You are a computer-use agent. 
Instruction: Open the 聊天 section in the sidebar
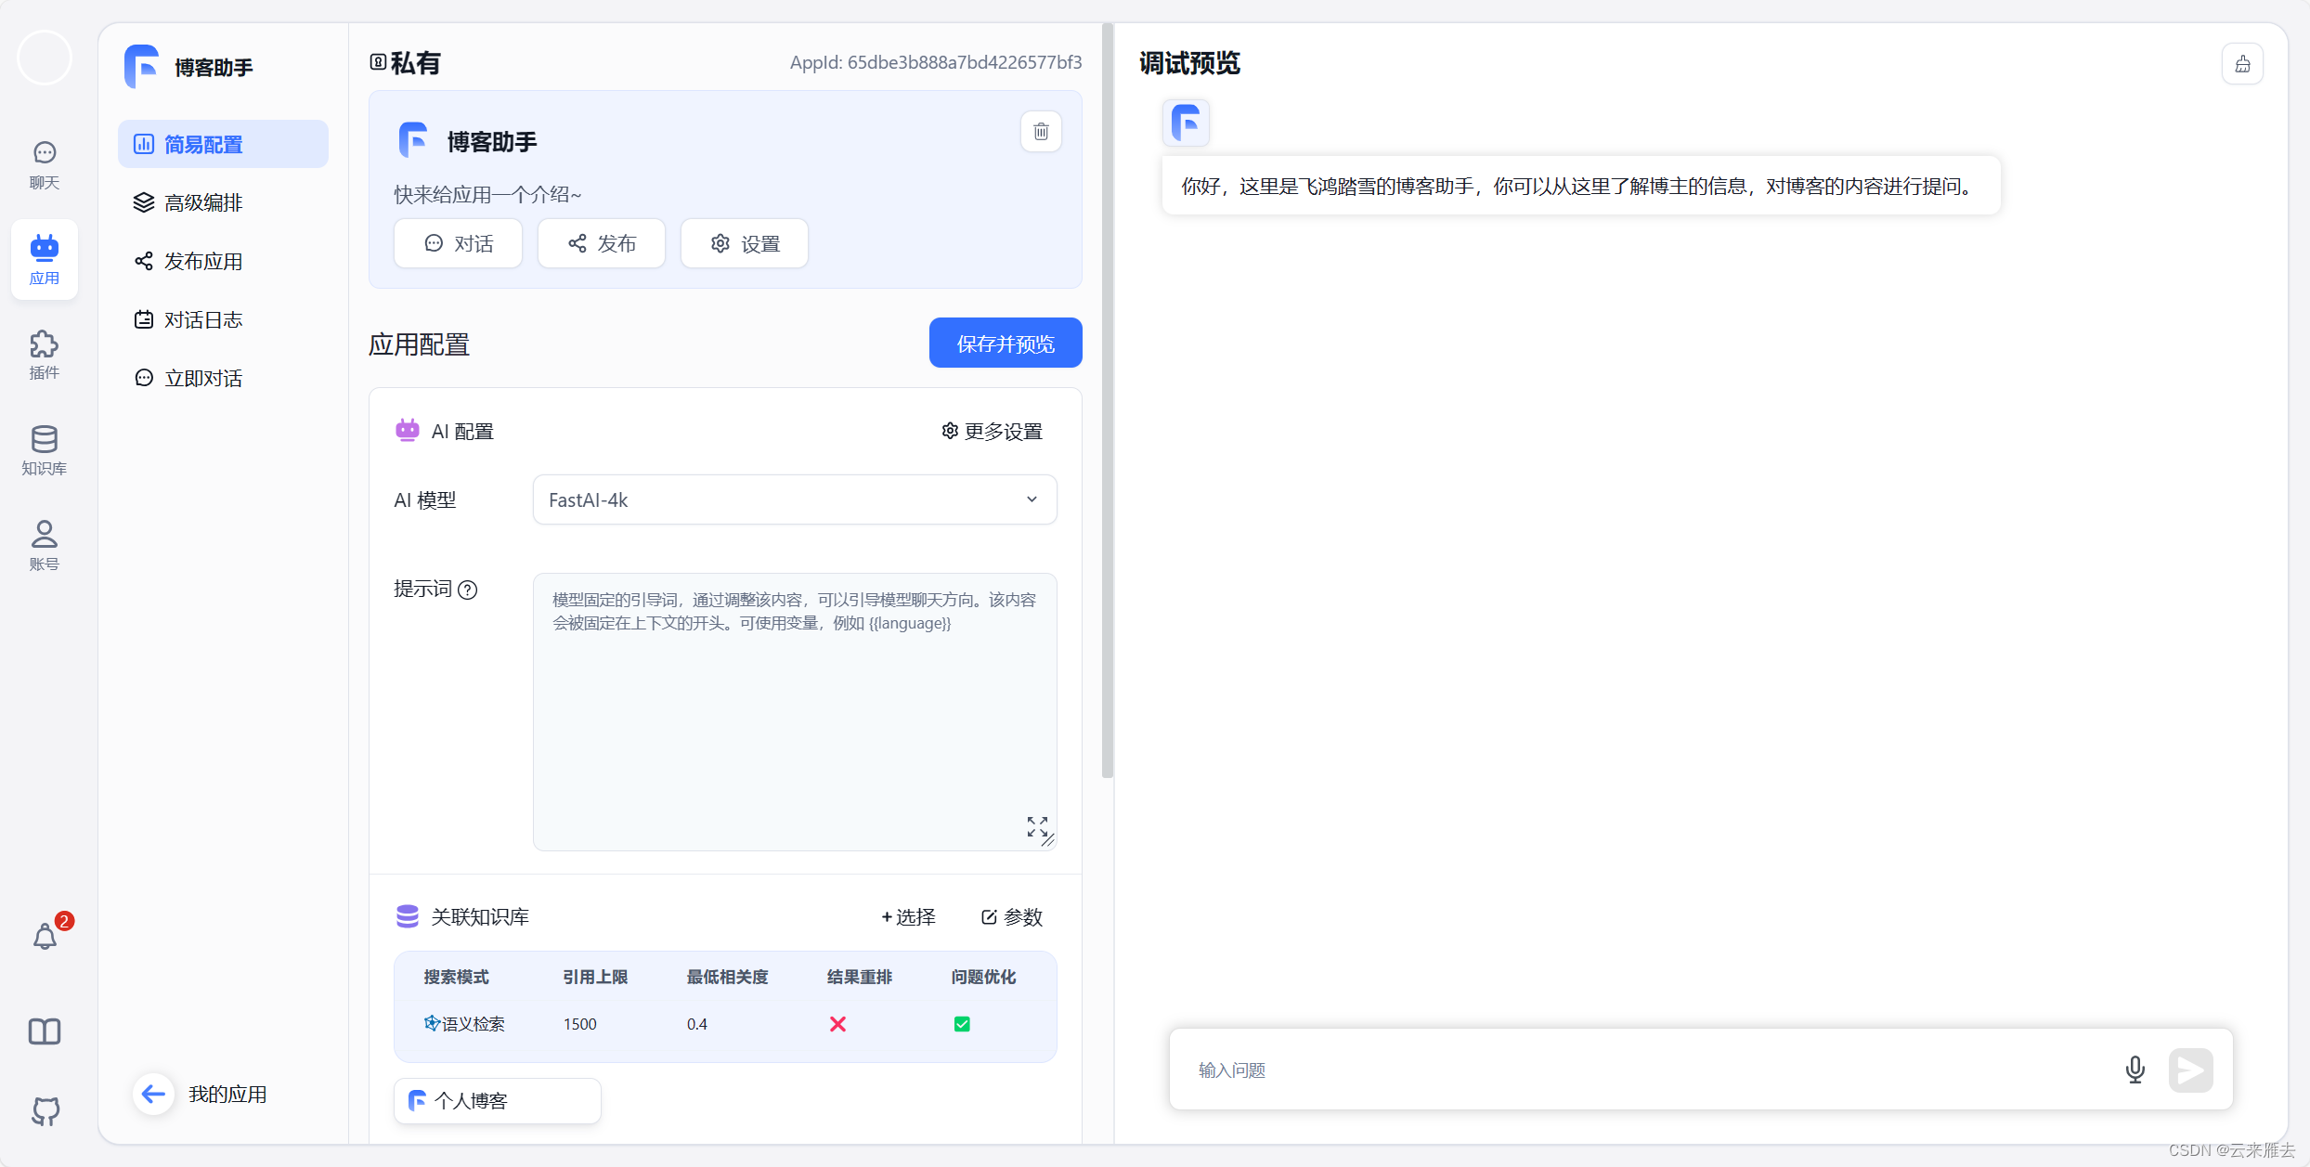(x=44, y=164)
